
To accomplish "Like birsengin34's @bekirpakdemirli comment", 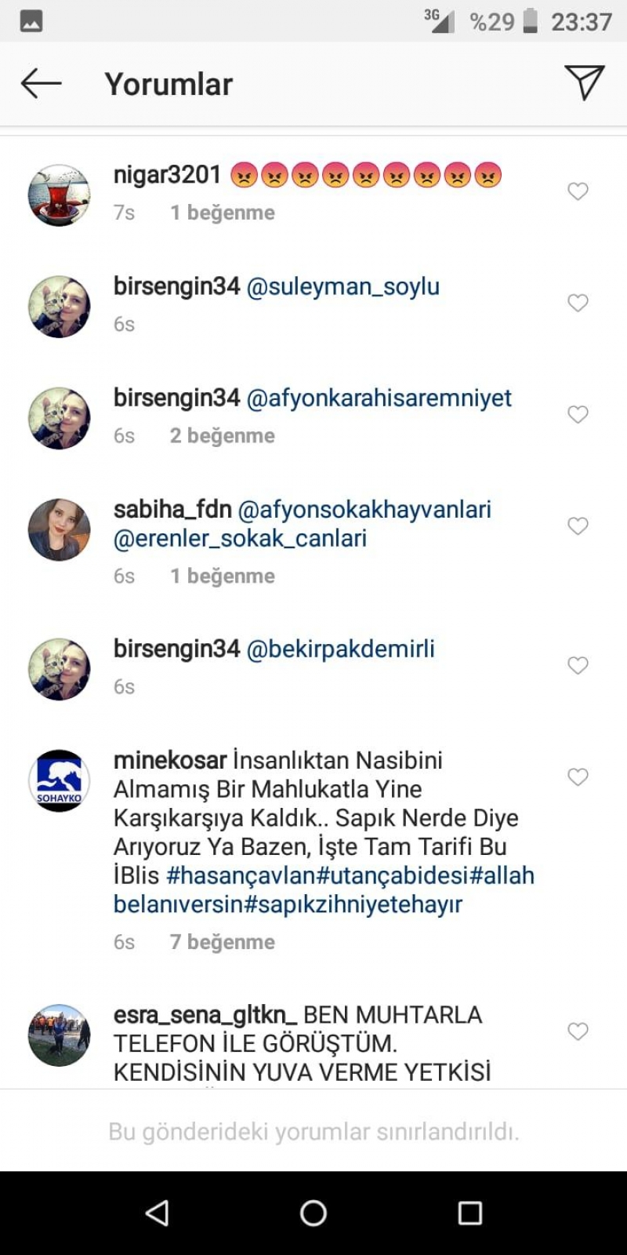I will 578,665.
